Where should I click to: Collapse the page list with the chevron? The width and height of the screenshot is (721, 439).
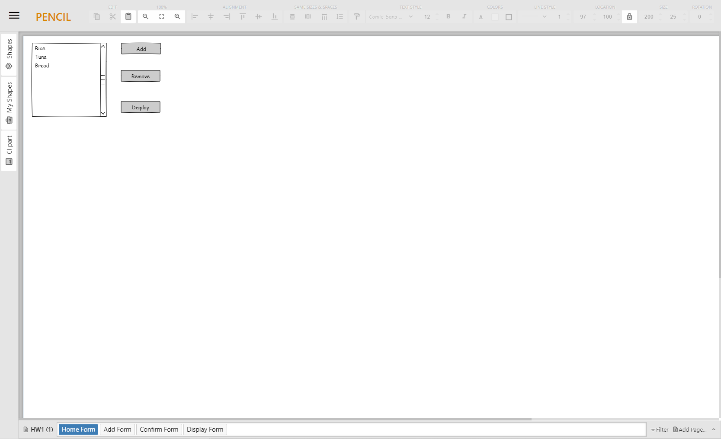(714, 429)
